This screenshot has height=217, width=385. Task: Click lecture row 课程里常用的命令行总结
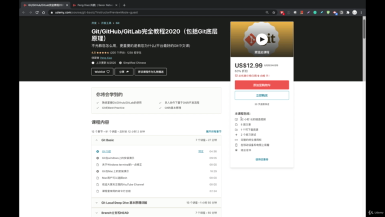[156, 191]
